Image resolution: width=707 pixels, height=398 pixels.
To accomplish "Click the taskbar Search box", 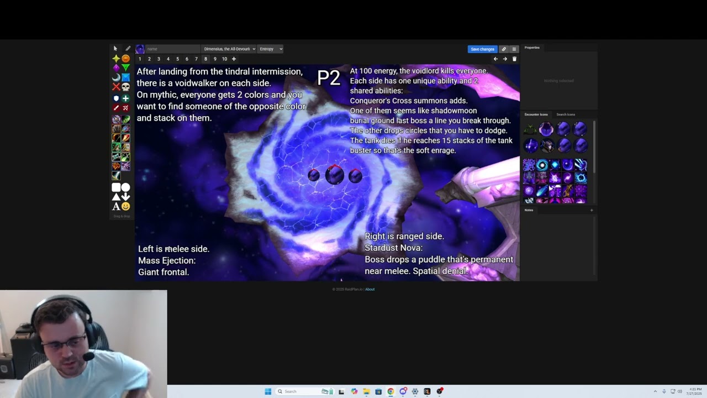I will 304,391.
